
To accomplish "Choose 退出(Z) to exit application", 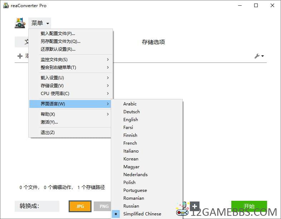I will click(x=48, y=133).
